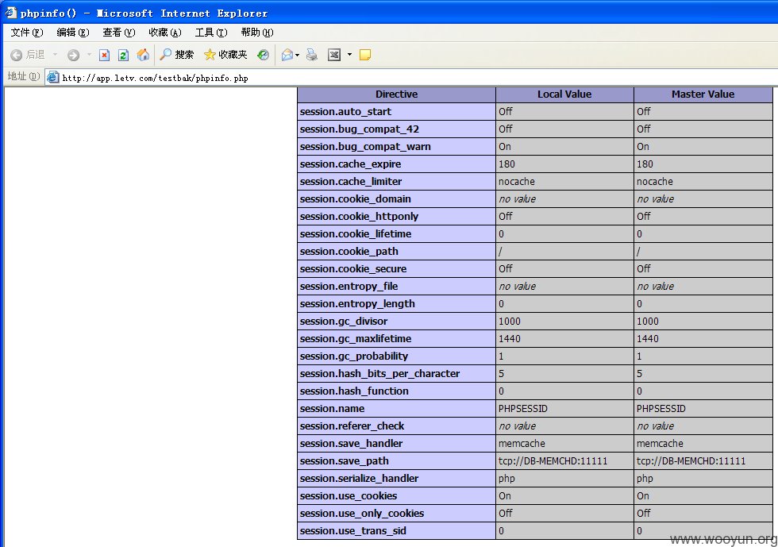Click the Mail envelope icon
This screenshot has height=547, width=778.
287,55
